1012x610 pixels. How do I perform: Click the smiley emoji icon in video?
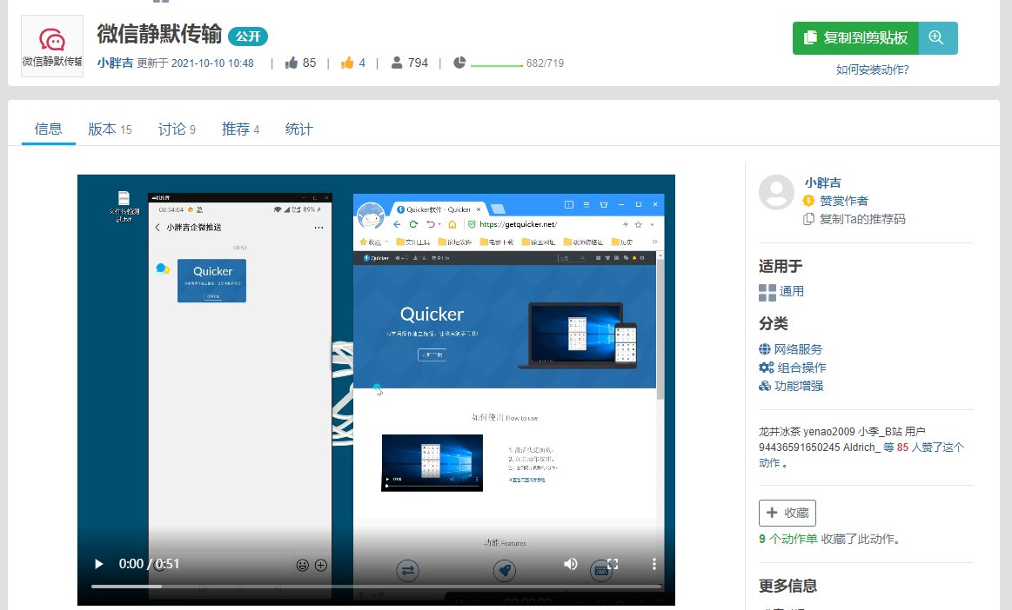[x=302, y=565]
